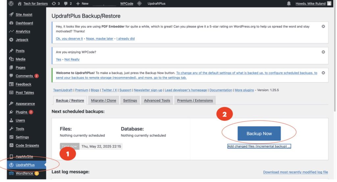Dismiss the PDF Embedder rating notice
The height and width of the screenshot is (182, 337).
(323, 26)
